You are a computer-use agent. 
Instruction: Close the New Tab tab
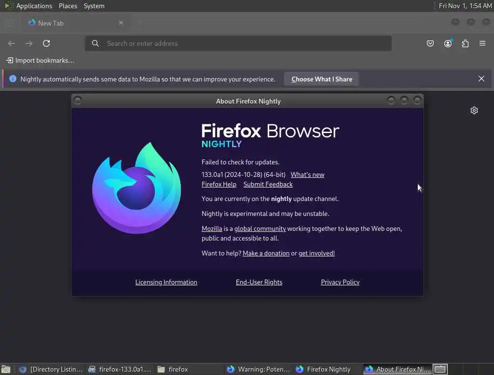pos(121,23)
